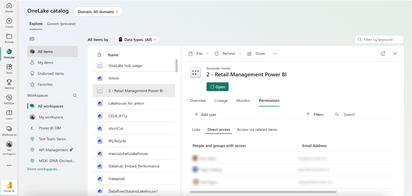Open the Browse folder icon
This screenshot has height=196, width=412.
9,38
